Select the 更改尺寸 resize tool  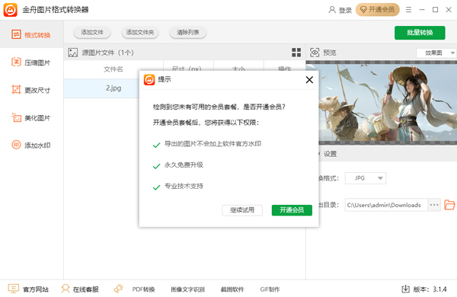point(31,90)
